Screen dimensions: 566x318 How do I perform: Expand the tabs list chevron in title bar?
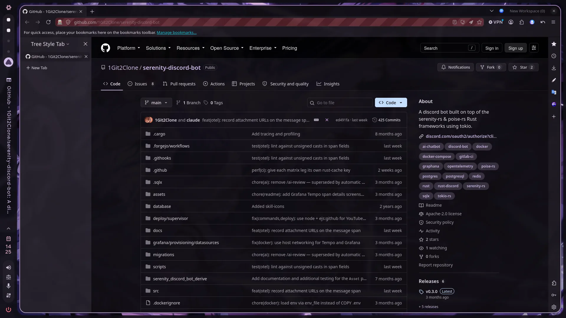[491, 11]
